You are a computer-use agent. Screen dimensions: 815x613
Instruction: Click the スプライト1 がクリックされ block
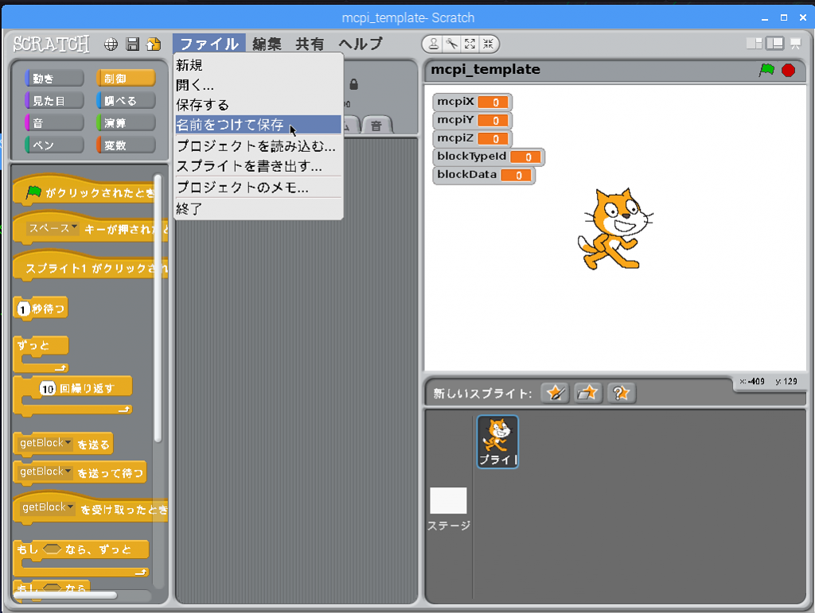[91, 266]
